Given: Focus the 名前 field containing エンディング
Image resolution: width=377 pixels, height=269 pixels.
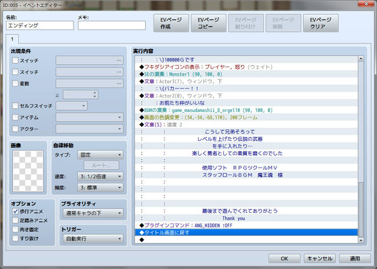Looking at the screenshot, I should tap(39, 25).
